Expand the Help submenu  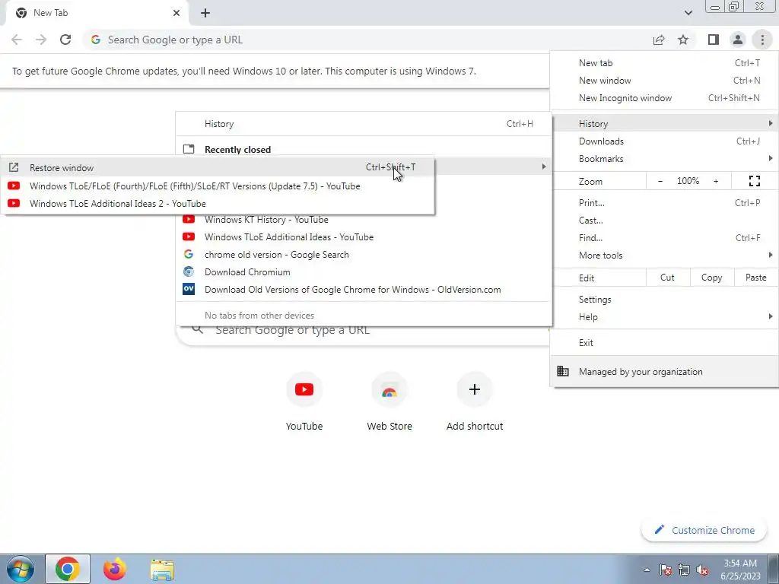point(664,317)
